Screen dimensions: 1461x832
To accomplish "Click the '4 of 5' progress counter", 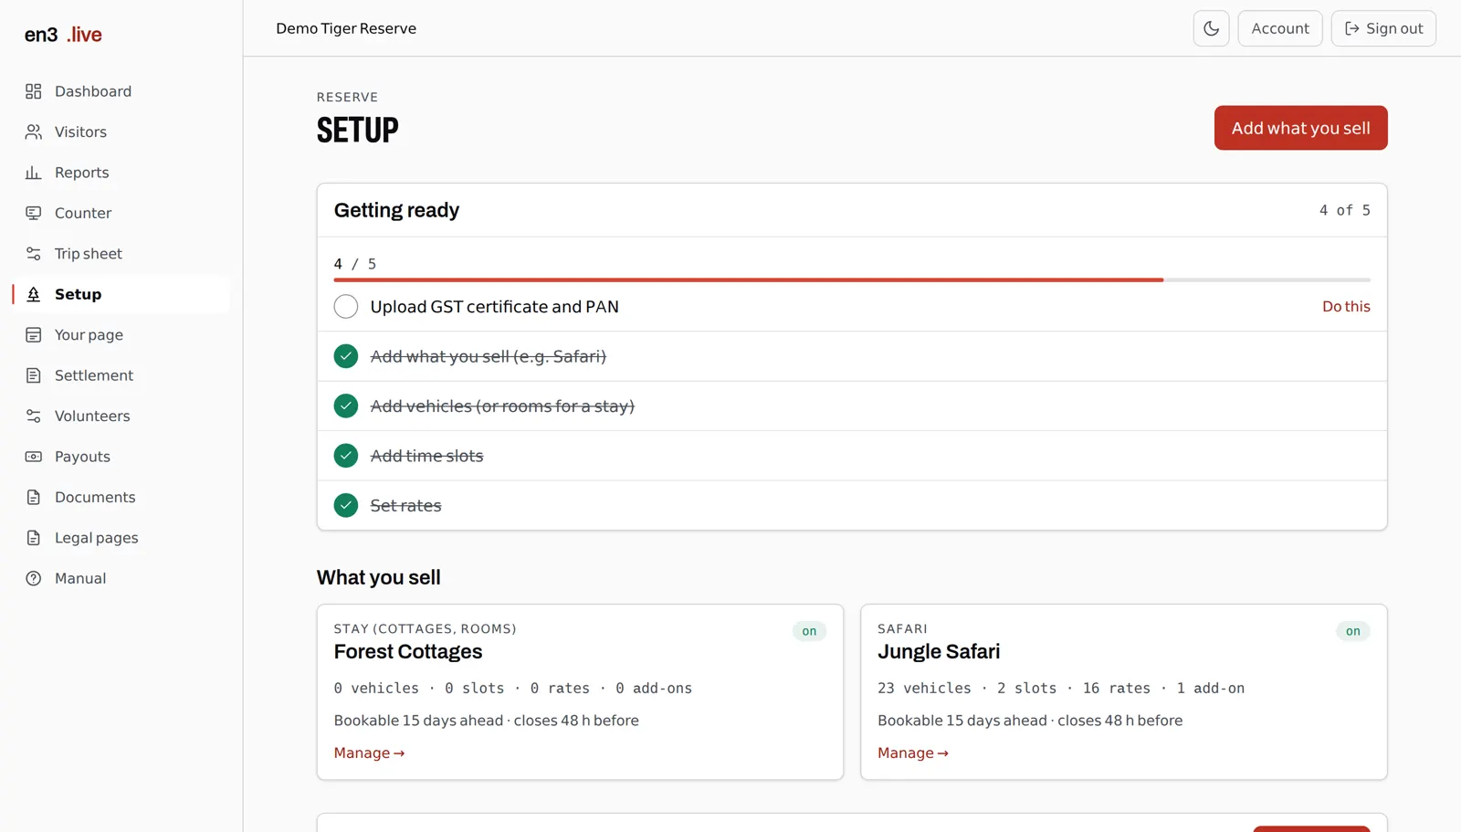I will point(1344,210).
